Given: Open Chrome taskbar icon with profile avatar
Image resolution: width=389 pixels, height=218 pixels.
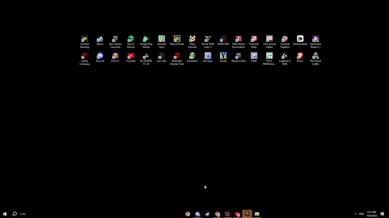Looking at the screenshot, I should click(217, 214).
